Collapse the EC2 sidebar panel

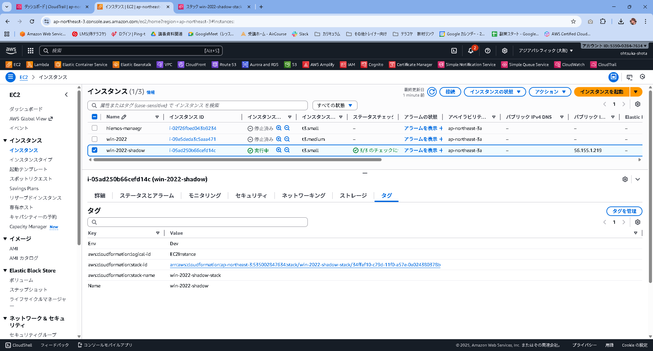66,95
